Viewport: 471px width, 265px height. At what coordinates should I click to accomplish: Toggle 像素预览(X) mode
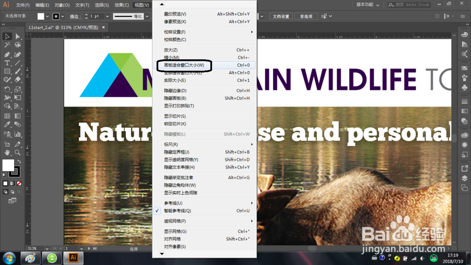coord(204,22)
